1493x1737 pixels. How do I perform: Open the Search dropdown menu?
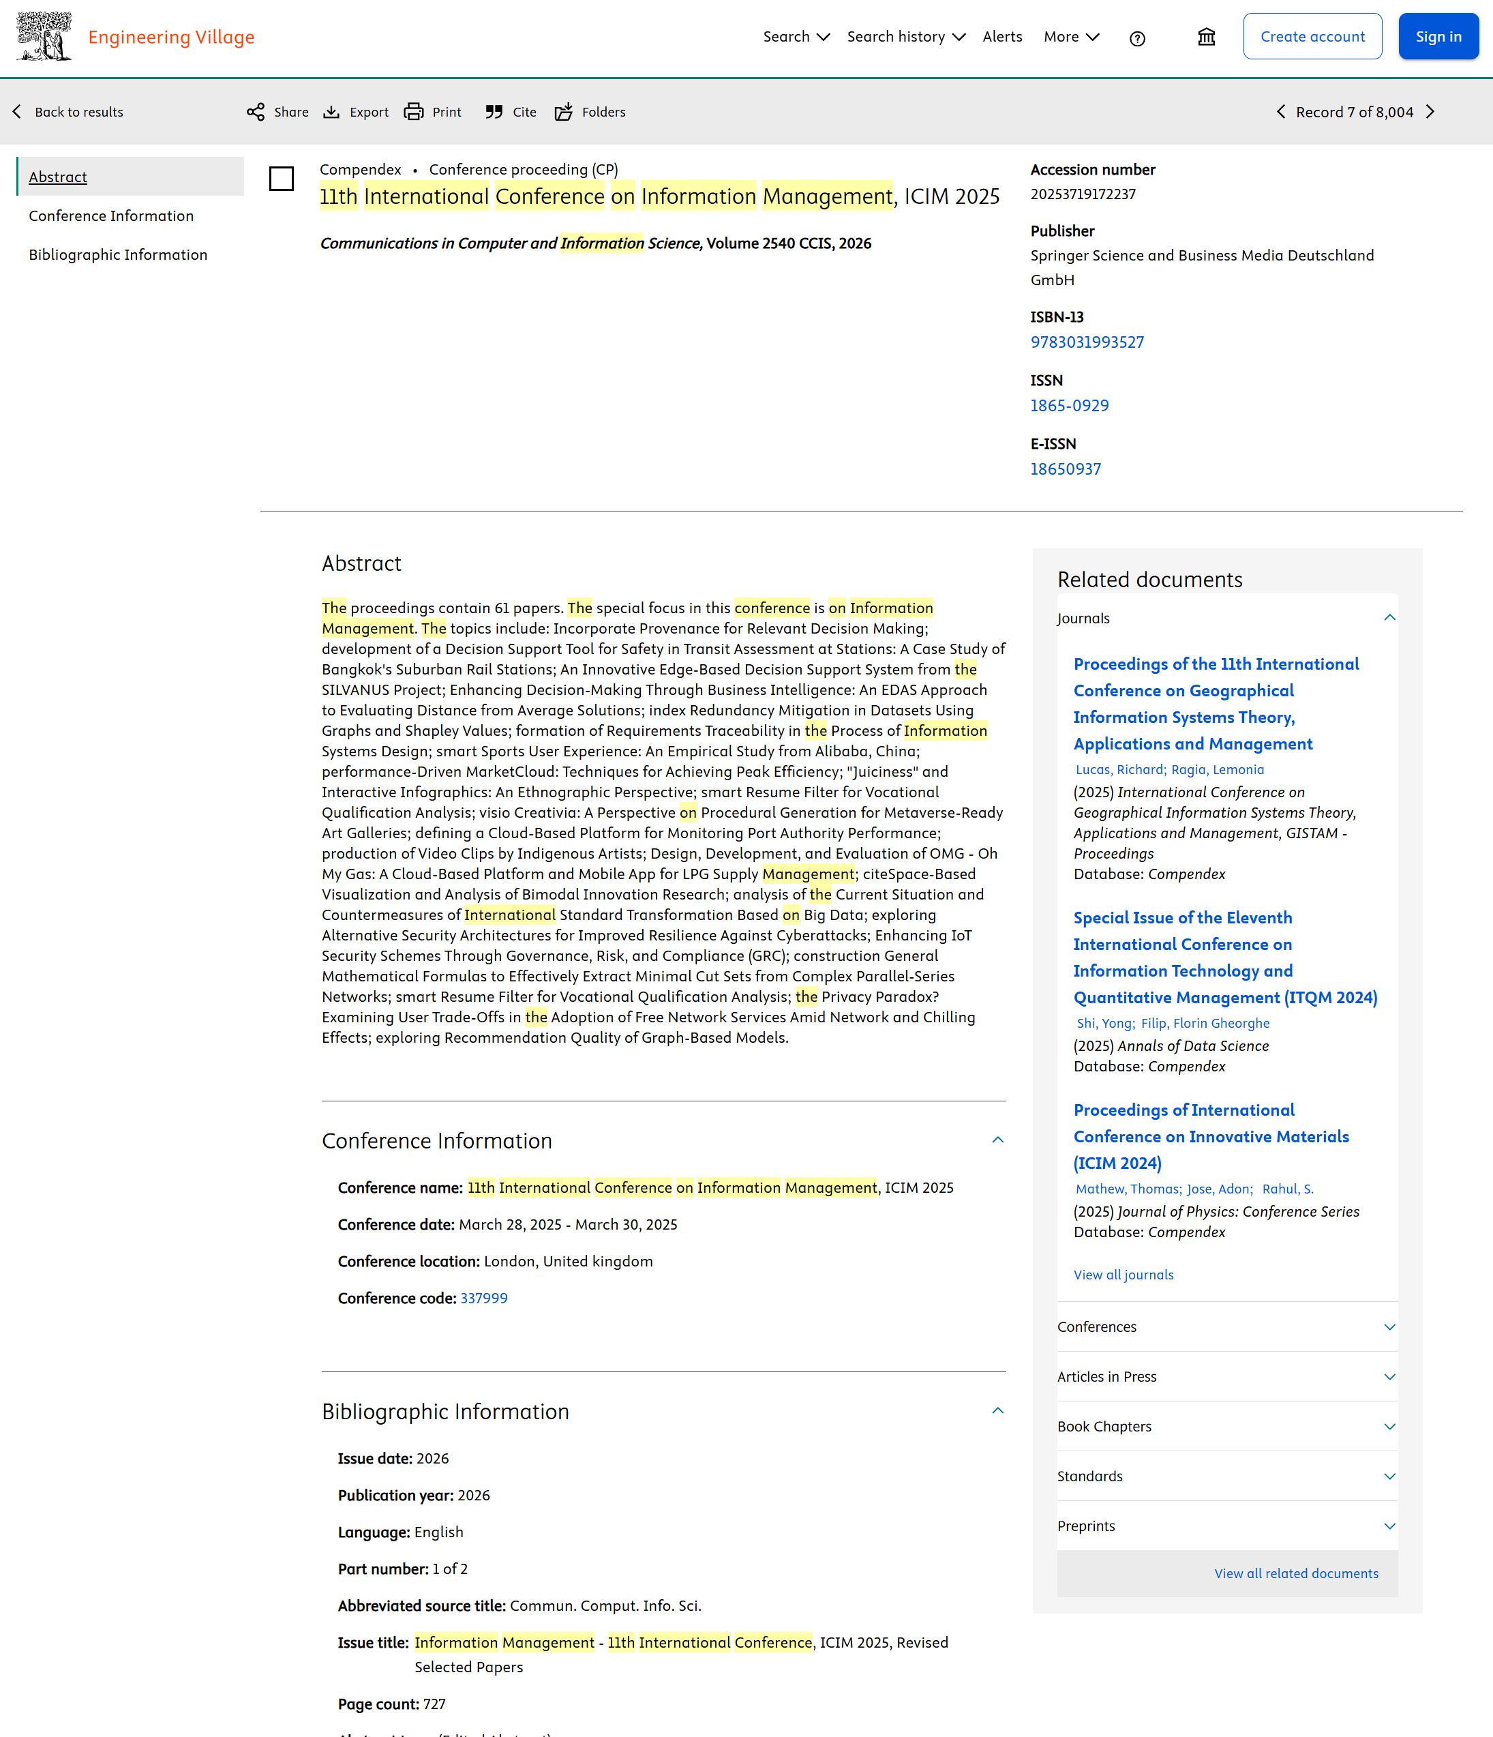pyautogui.click(x=796, y=37)
